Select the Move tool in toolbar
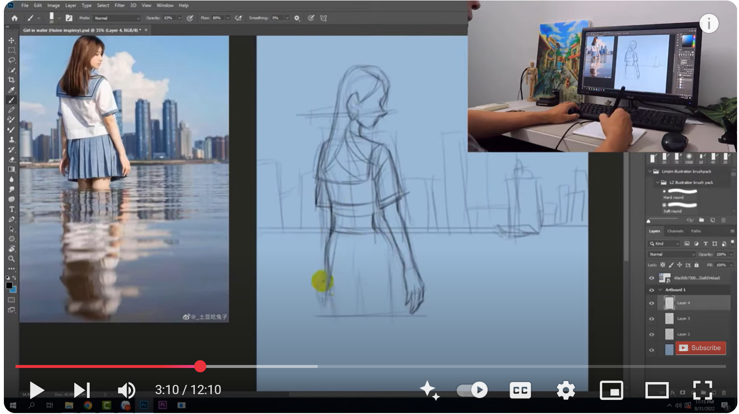 tap(12, 40)
